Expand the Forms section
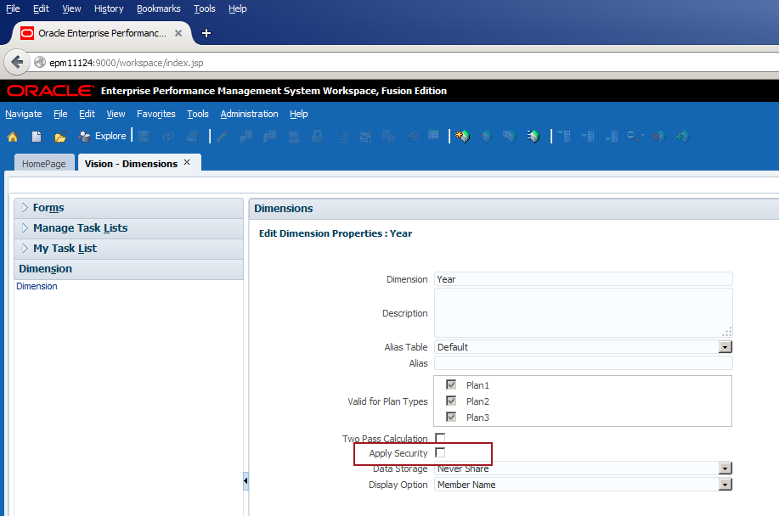Viewport: 779px width, 516px height. coord(25,207)
